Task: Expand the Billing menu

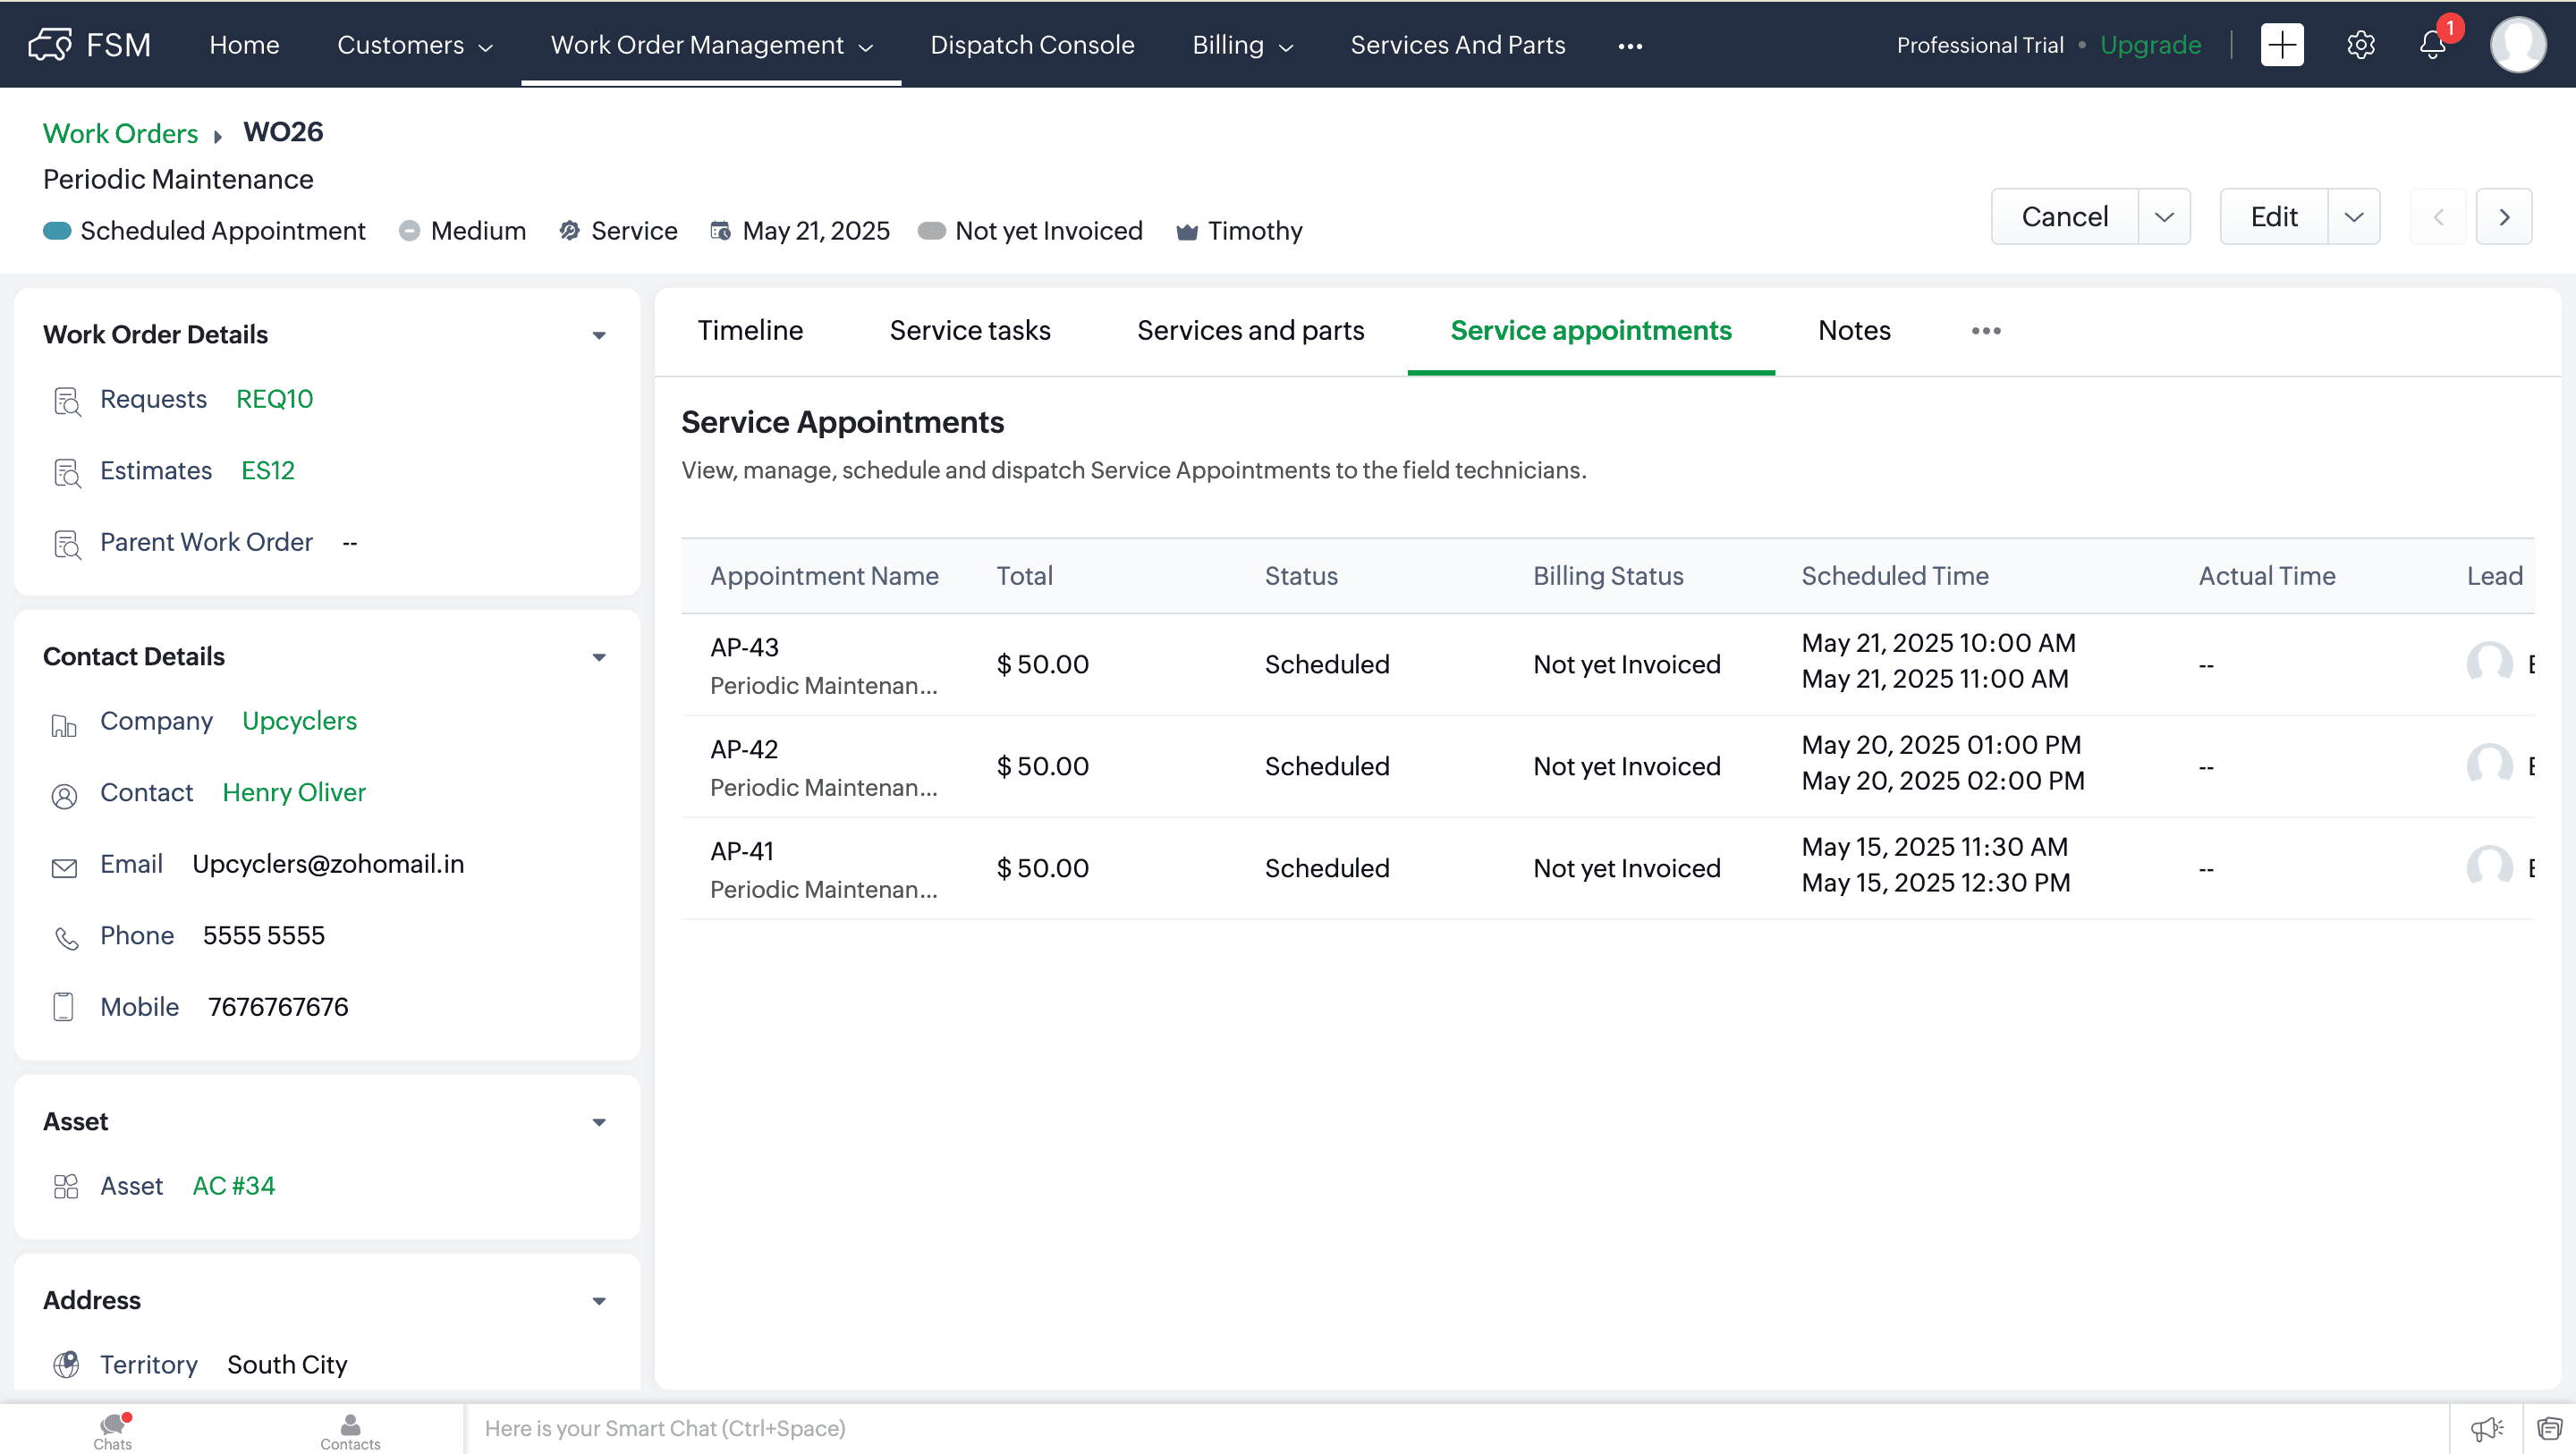Action: pyautogui.click(x=1242, y=45)
